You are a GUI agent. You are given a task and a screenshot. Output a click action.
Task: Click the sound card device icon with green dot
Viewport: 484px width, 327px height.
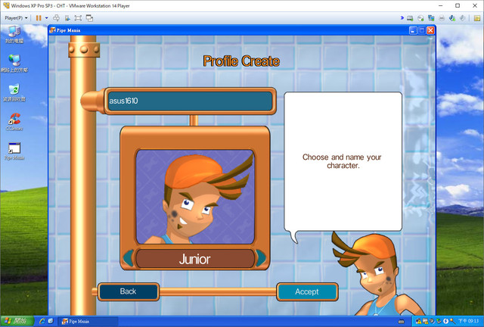[x=452, y=18]
